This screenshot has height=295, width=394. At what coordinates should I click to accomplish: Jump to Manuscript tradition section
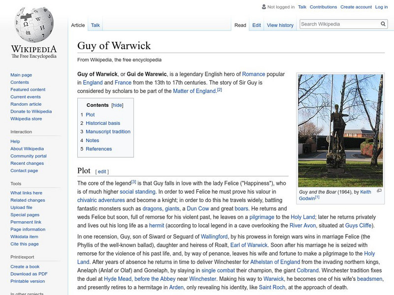(108, 132)
